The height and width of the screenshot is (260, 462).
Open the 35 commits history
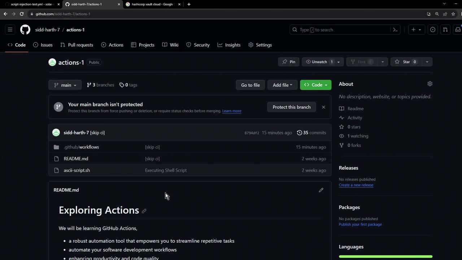coord(311,133)
